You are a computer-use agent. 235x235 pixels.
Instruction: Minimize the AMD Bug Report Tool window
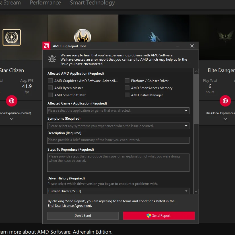point(178,46)
